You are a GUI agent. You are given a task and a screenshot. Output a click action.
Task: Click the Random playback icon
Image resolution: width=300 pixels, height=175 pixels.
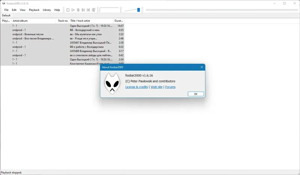[93, 10]
